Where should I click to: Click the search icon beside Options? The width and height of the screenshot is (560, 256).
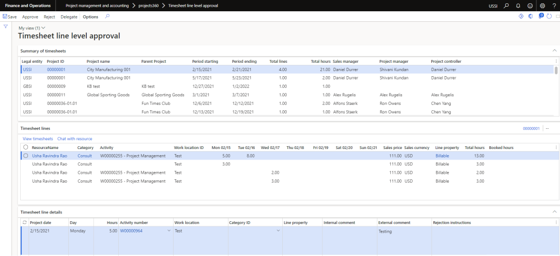coord(107,17)
